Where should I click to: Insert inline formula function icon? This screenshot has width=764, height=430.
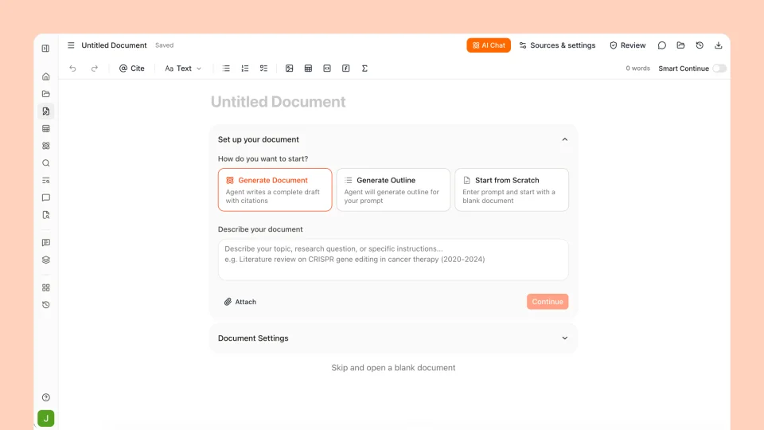pos(346,68)
